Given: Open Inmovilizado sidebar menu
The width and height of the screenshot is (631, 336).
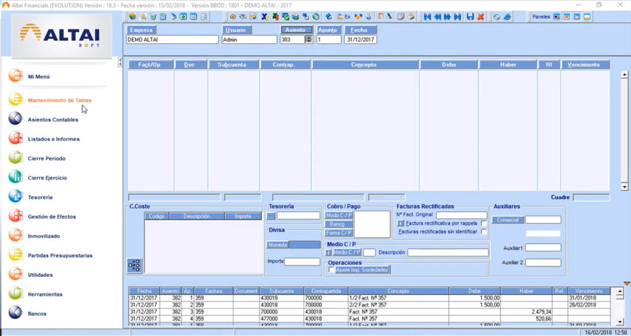Looking at the screenshot, I should pos(44,236).
